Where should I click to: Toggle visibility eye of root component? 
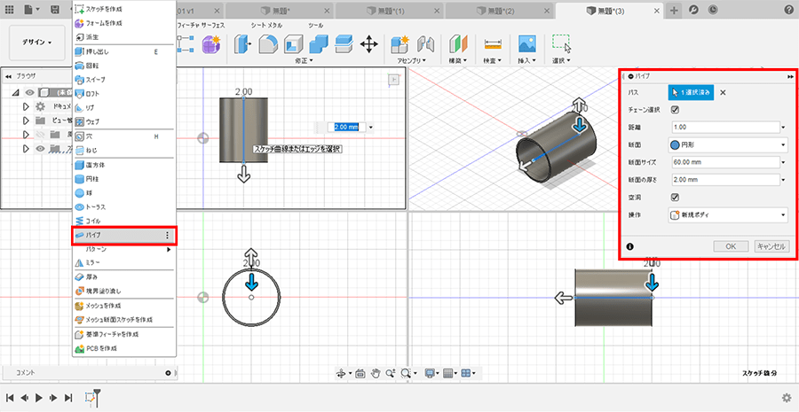coord(30,92)
